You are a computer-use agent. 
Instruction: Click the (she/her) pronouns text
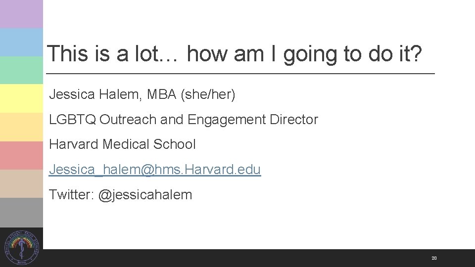208,94
